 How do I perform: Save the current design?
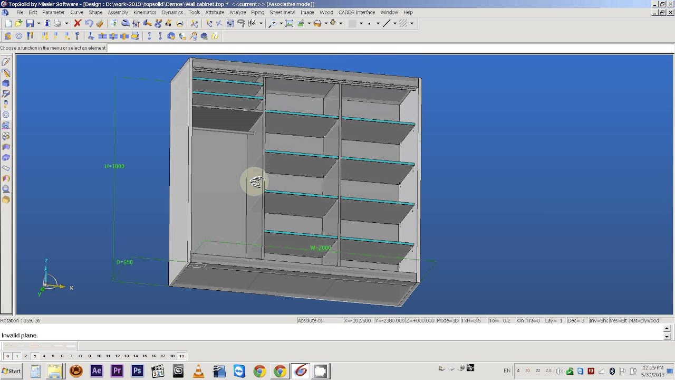30,23
